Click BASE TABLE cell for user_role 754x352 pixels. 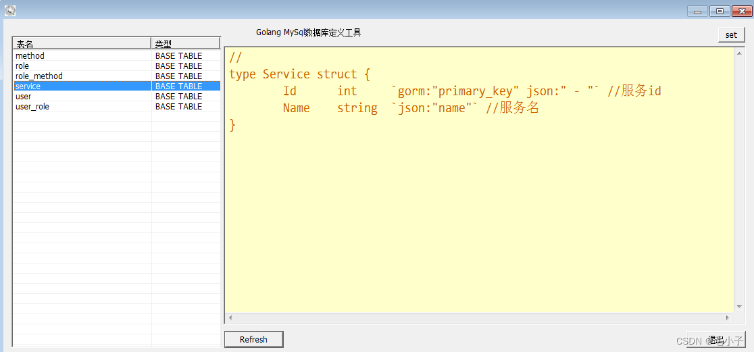(x=179, y=106)
